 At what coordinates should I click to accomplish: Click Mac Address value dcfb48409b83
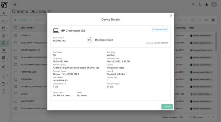pos(60,80)
